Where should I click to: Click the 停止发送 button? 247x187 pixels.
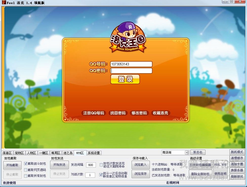point(59,174)
